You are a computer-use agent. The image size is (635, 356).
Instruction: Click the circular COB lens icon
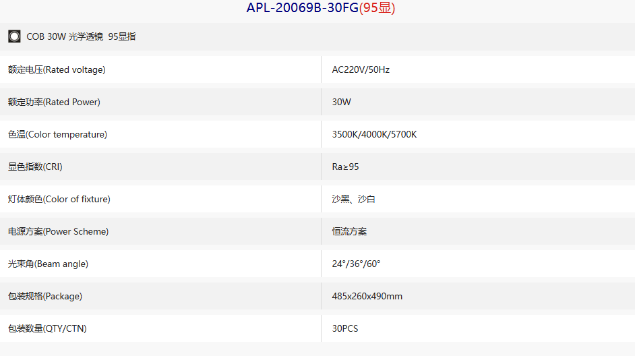14,36
